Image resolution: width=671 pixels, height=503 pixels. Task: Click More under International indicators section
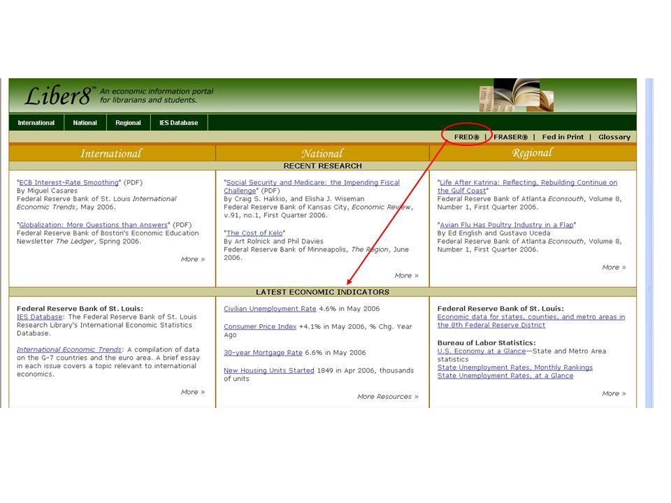click(x=193, y=392)
